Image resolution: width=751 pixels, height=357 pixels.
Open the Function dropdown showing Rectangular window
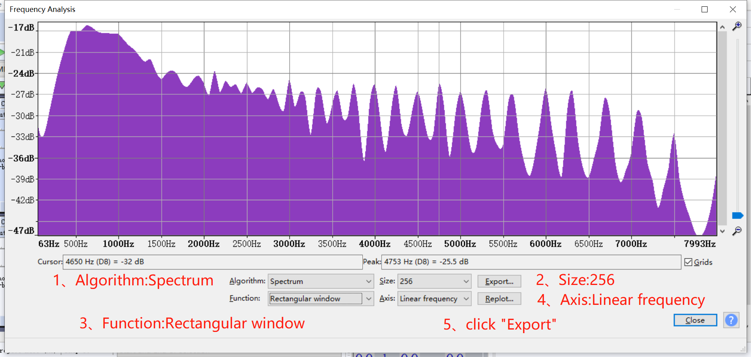pos(321,298)
